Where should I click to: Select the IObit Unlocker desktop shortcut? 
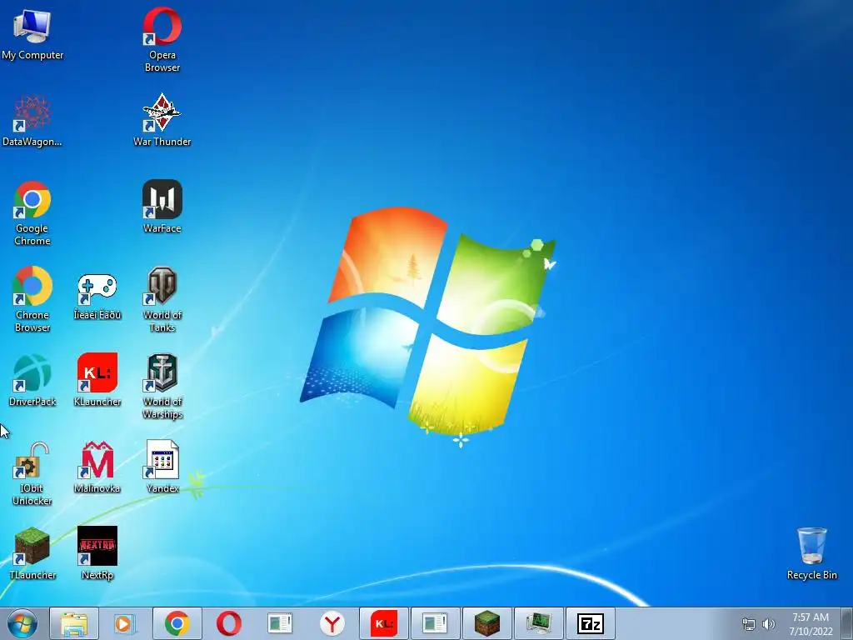[32, 473]
